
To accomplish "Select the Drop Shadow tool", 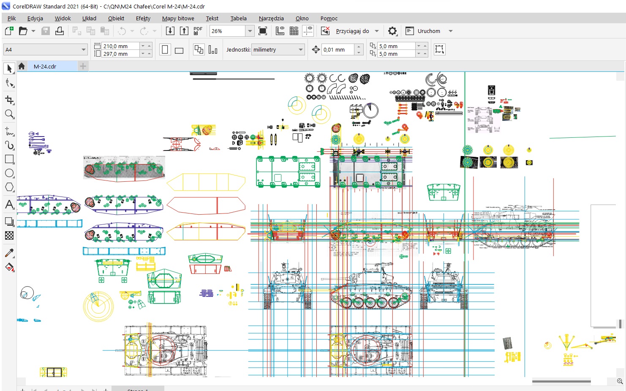I will coord(9,221).
